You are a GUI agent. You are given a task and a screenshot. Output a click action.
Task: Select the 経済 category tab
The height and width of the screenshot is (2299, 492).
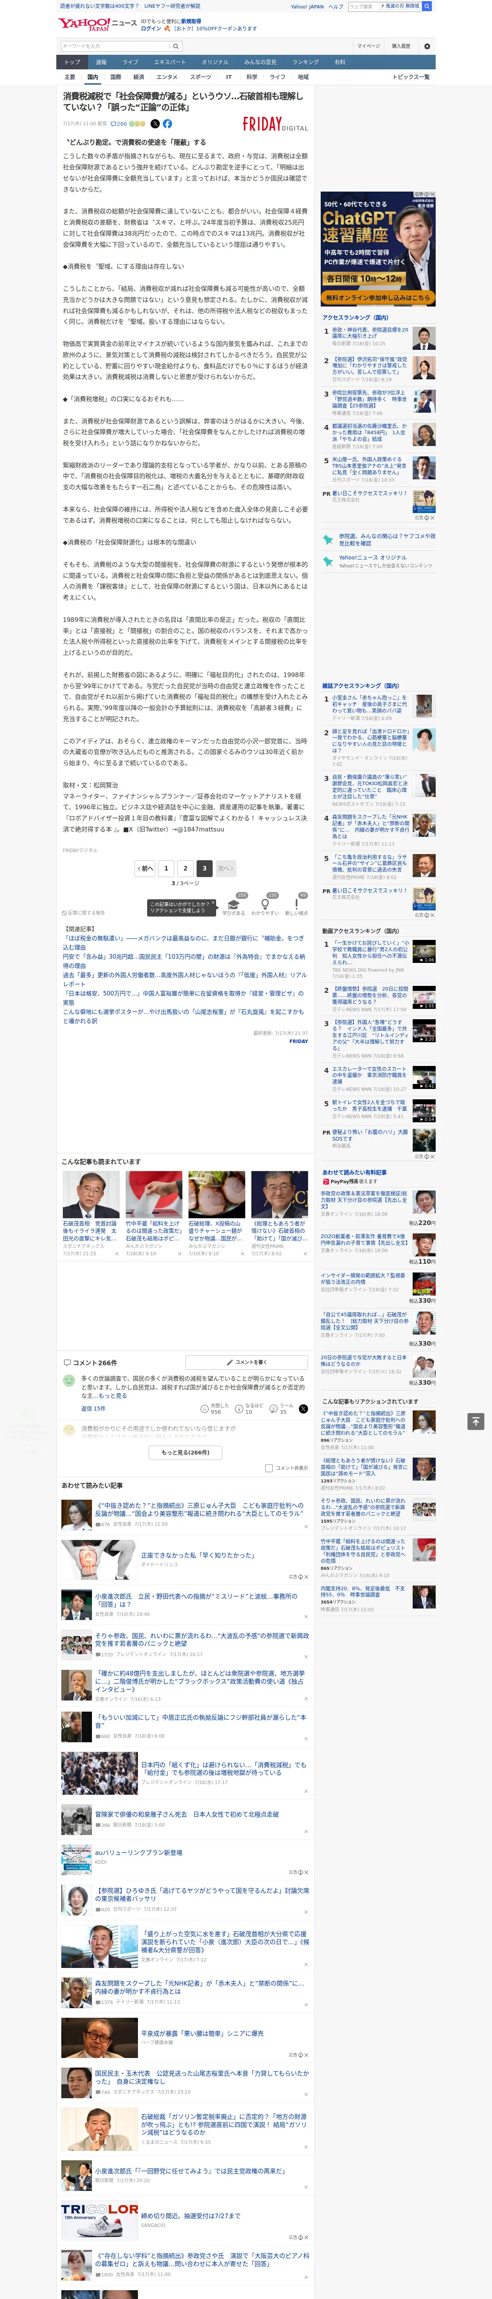(x=138, y=77)
